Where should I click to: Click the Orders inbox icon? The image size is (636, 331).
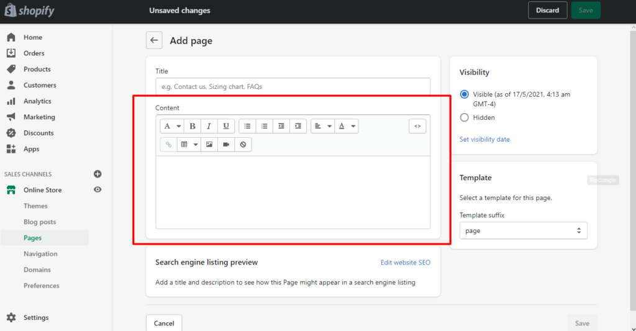(11, 53)
